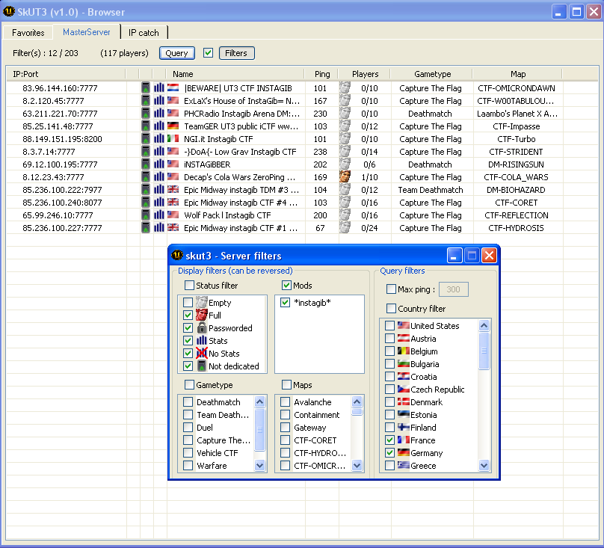Click the dedicated server icon on iNSTAGiBBER row

click(146, 164)
